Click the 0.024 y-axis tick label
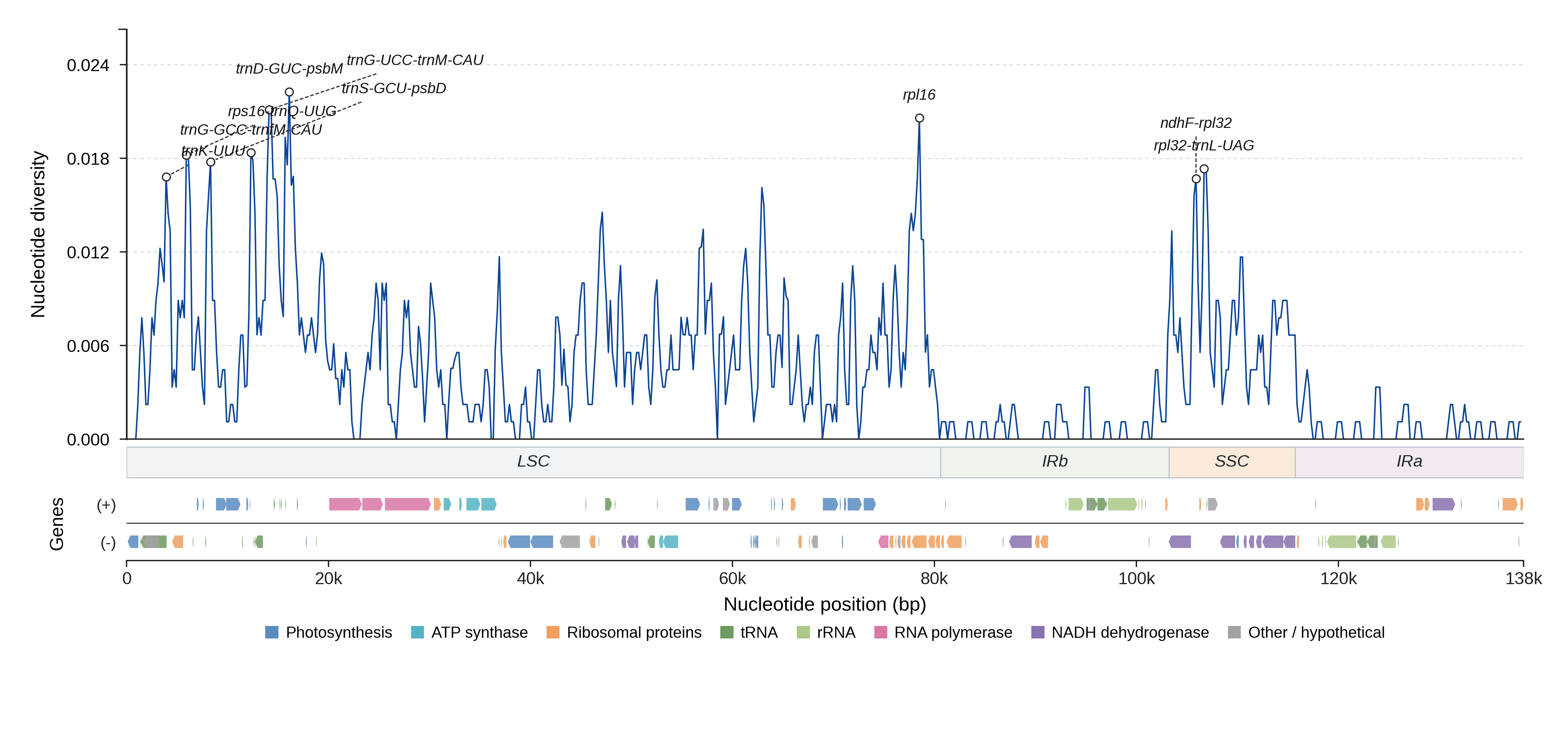 [88, 65]
